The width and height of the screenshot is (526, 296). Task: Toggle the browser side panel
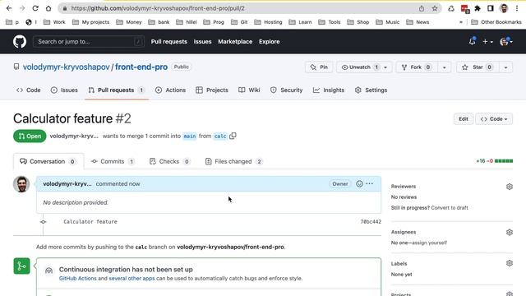coord(491,8)
